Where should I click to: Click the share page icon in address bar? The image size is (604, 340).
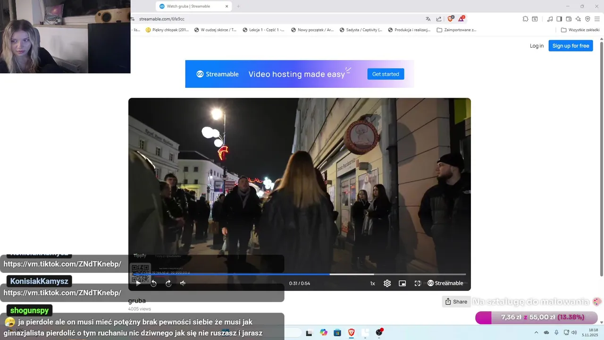tap(439, 19)
